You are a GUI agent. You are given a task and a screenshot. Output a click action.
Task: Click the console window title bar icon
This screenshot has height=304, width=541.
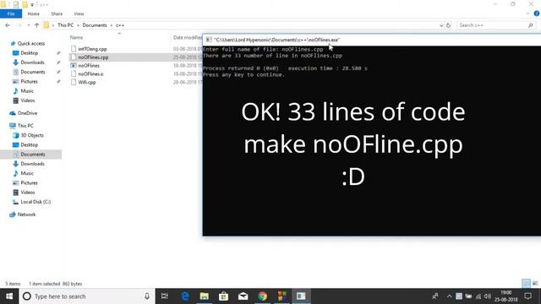(209, 40)
